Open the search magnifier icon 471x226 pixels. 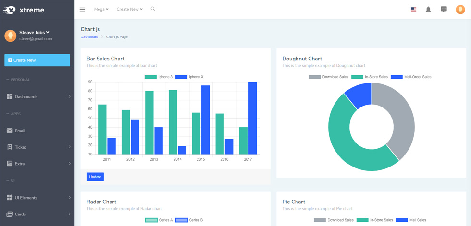pos(153,9)
